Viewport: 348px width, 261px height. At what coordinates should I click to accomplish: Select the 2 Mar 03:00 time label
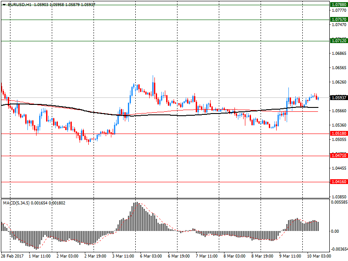coord(67,256)
